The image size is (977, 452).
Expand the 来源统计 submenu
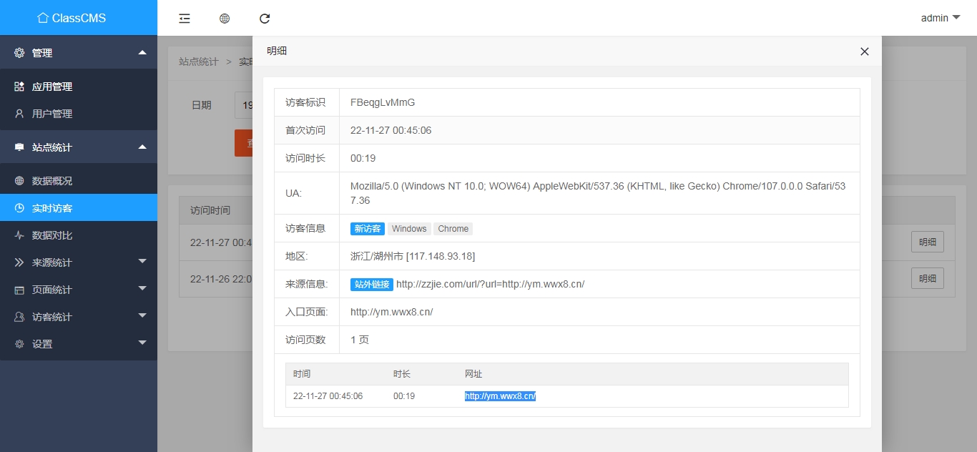tap(79, 262)
